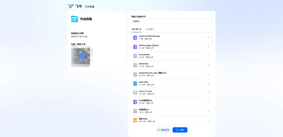283x137 pixels.
Task: Click the unknown-type icon of bi.properties
Action: click(135, 56)
